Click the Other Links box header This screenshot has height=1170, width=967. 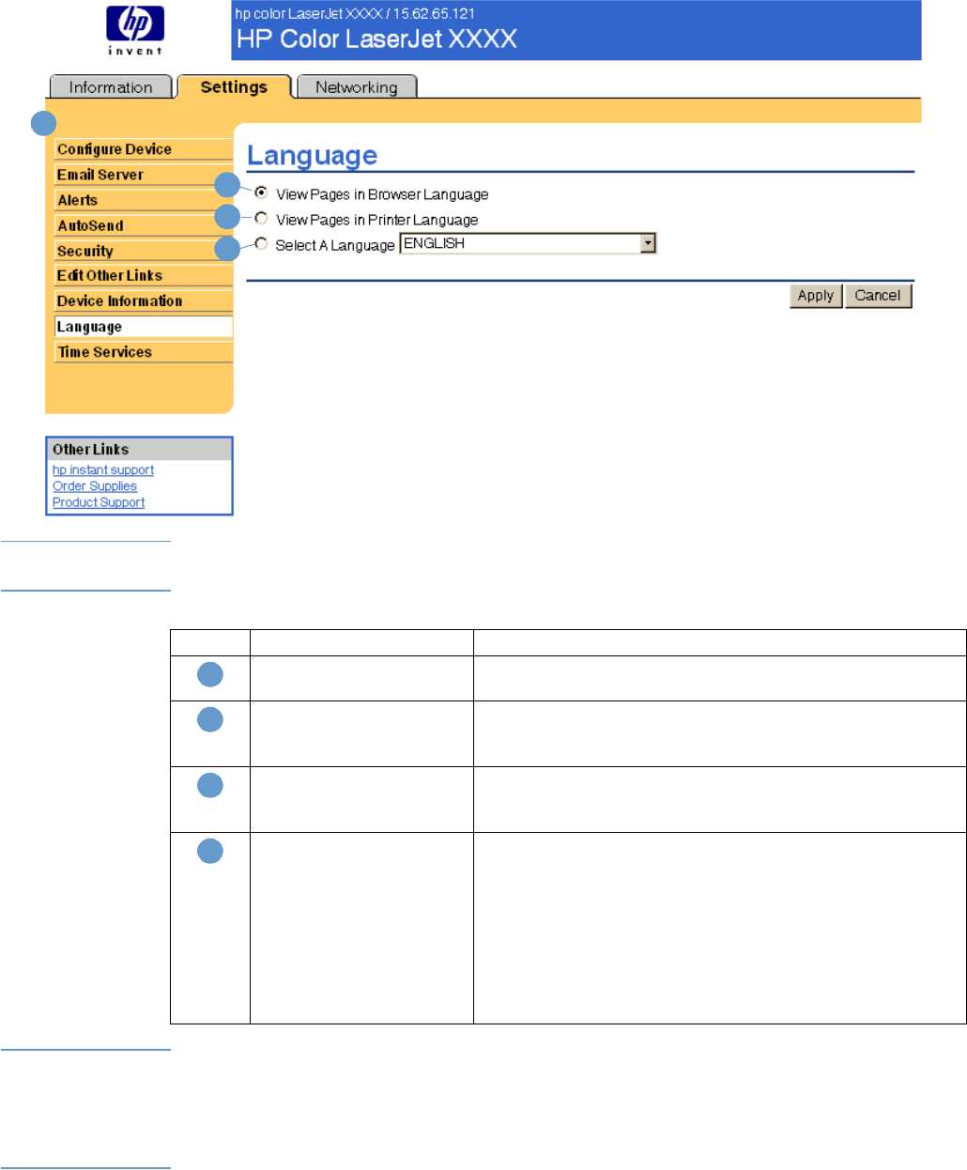[139, 449]
